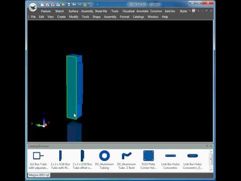
Task: Close the Catalog Browser panel
Action: click(211, 146)
